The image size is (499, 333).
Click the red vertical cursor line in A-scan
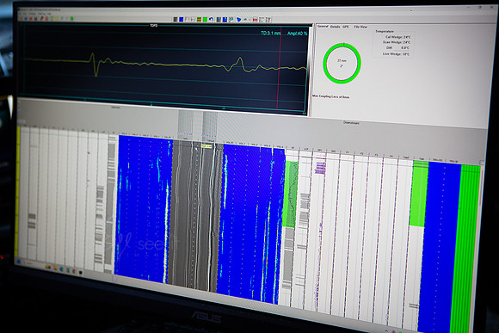(279, 69)
